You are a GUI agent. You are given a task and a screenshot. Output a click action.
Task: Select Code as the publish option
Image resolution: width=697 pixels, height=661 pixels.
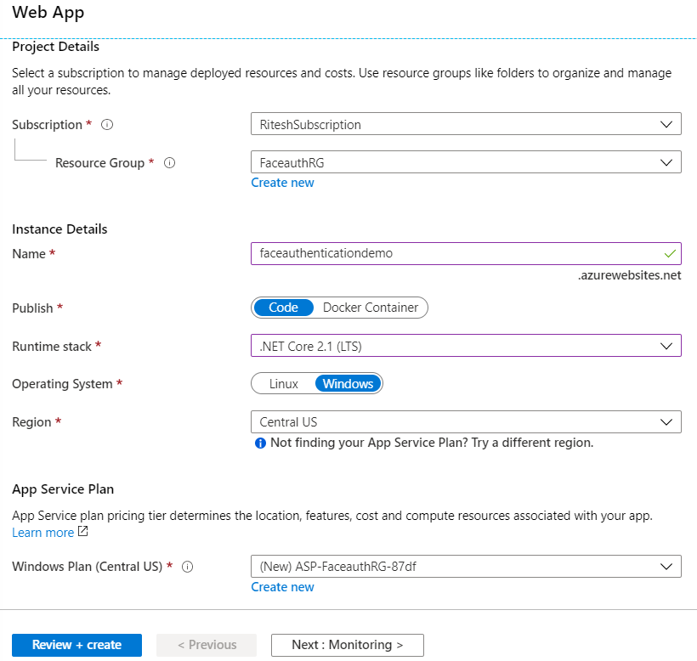[x=283, y=308]
